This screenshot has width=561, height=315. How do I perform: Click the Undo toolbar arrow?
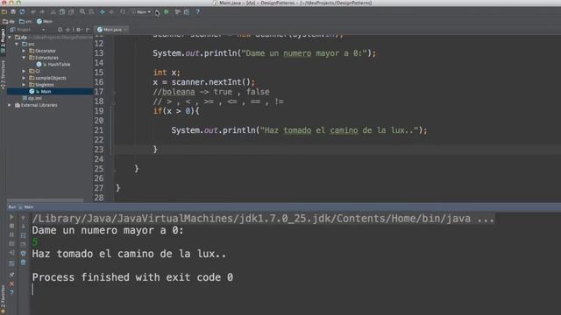(x=33, y=11)
